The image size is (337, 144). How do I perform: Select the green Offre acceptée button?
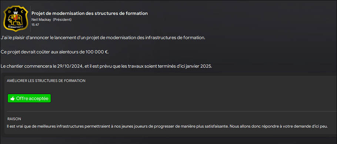(29, 98)
